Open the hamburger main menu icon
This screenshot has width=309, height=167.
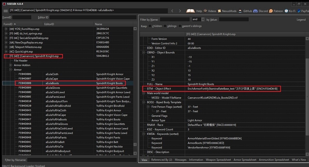(6, 11)
